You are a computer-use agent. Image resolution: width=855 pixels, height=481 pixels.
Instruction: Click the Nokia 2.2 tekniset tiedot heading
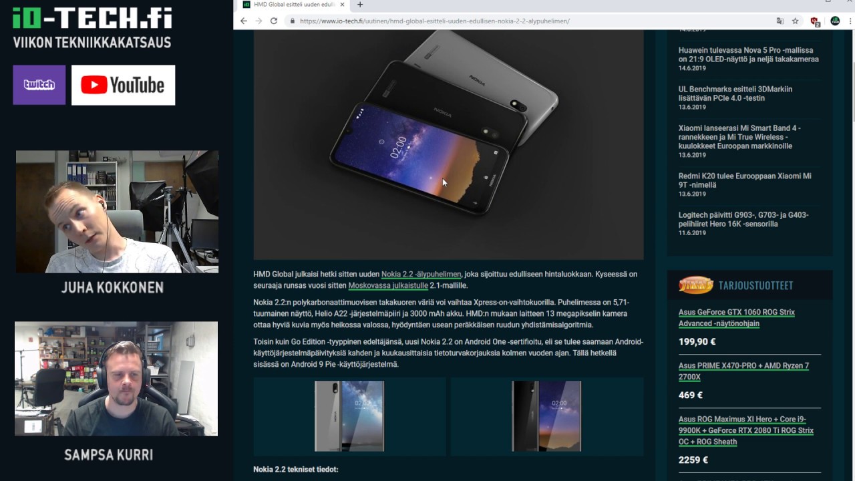(296, 470)
